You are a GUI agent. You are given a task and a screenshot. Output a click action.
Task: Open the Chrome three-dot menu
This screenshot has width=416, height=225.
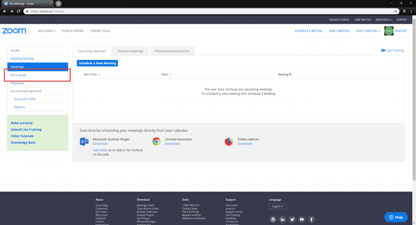coord(412,11)
